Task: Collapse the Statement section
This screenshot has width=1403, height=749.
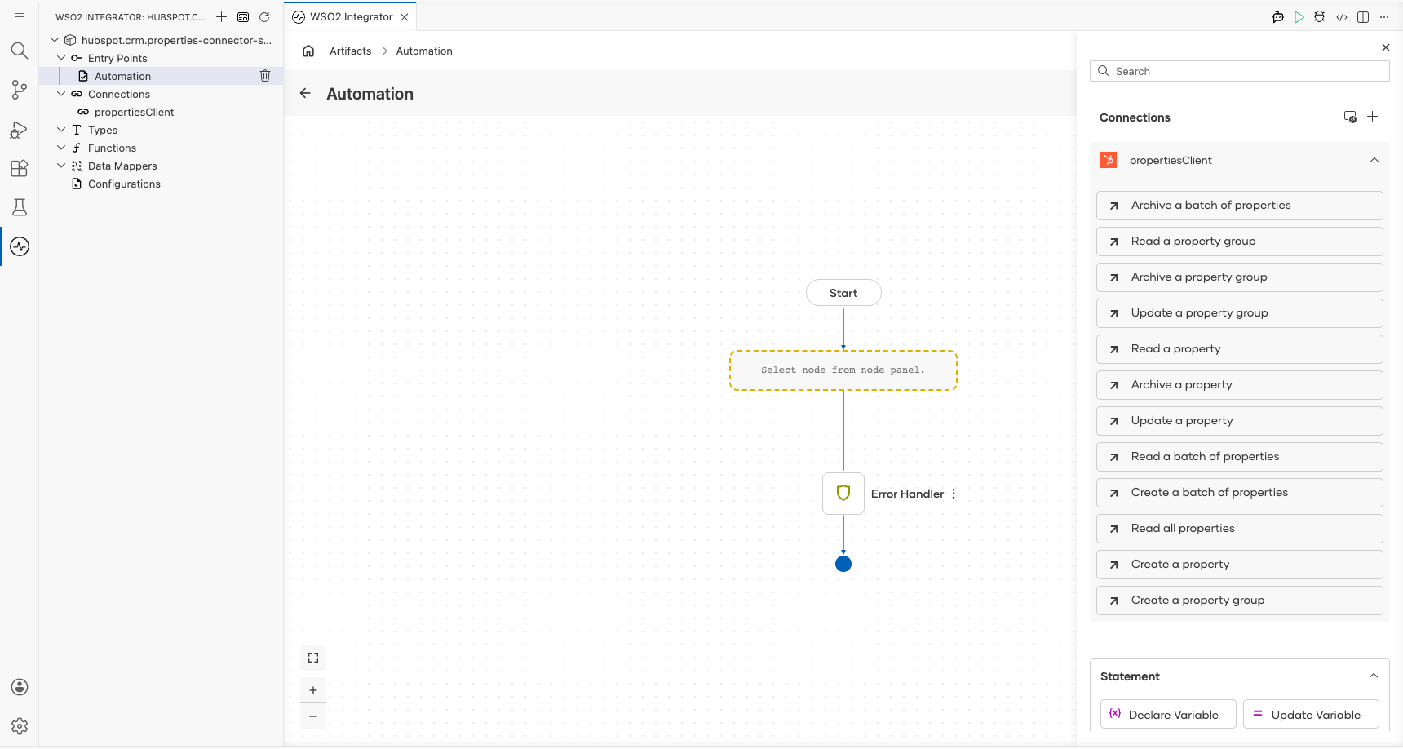Action: (x=1374, y=676)
